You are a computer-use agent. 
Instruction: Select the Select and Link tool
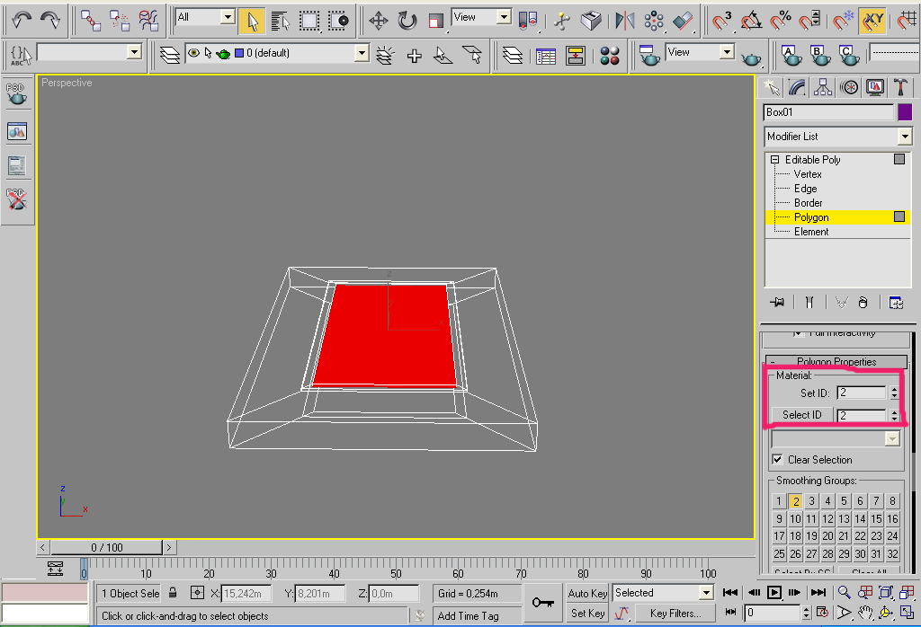91,21
